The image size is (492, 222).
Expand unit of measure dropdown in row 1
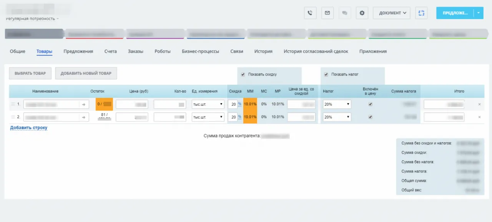(x=208, y=104)
